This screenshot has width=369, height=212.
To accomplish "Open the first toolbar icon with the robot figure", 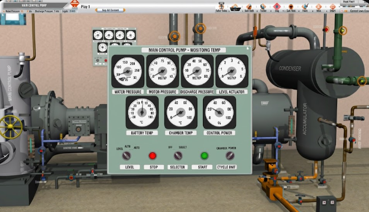I will 221,6.
